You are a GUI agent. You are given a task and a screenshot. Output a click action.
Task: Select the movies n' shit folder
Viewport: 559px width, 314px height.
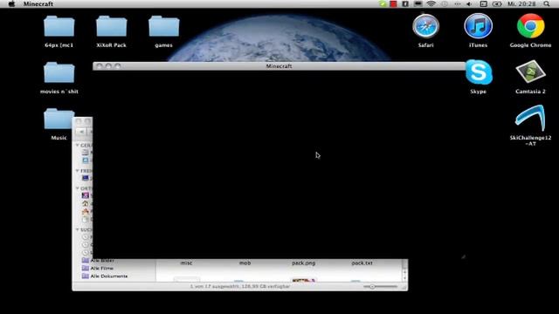point(59,72)
